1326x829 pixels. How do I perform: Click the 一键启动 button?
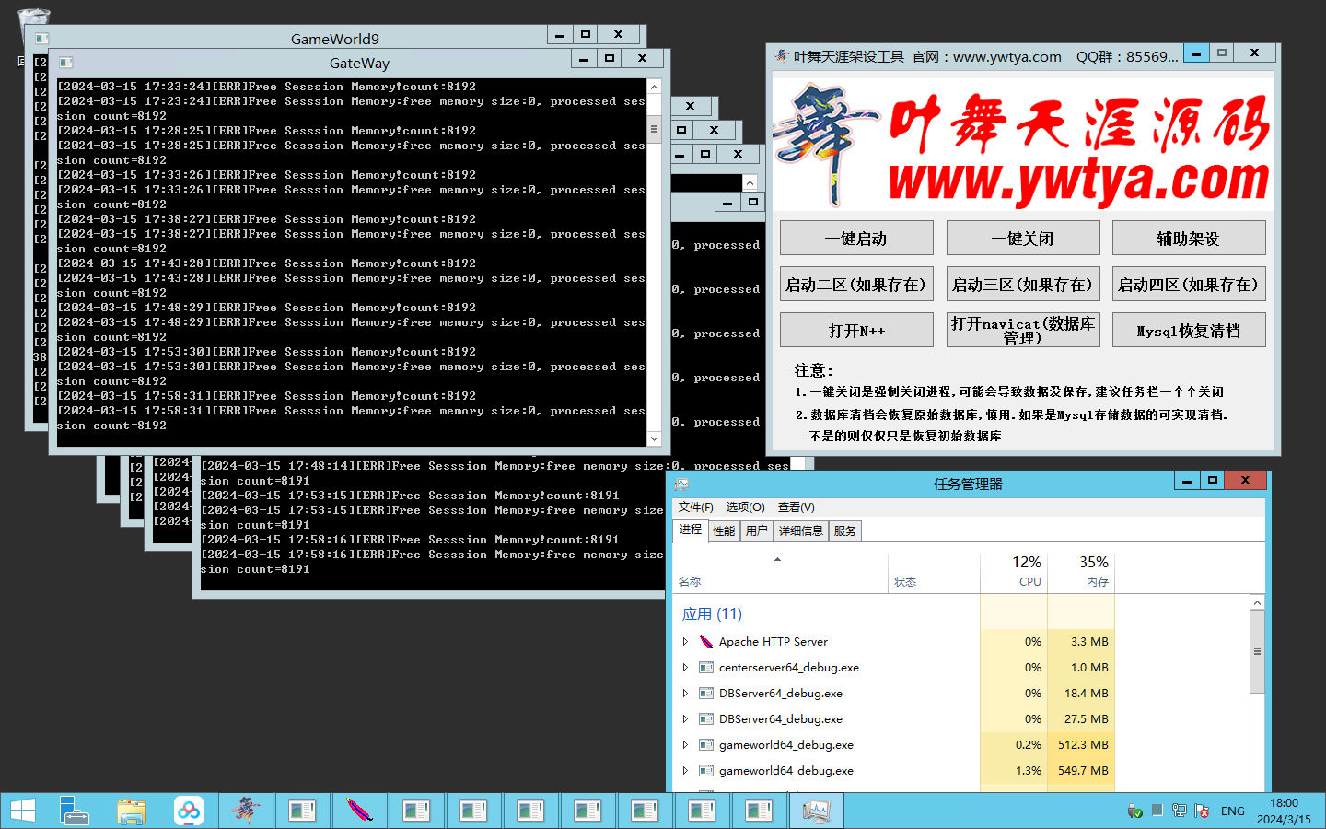[x=856, y=239]
